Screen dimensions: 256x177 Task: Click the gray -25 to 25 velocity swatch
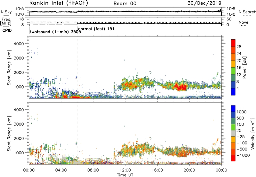(x=233, y=134)
